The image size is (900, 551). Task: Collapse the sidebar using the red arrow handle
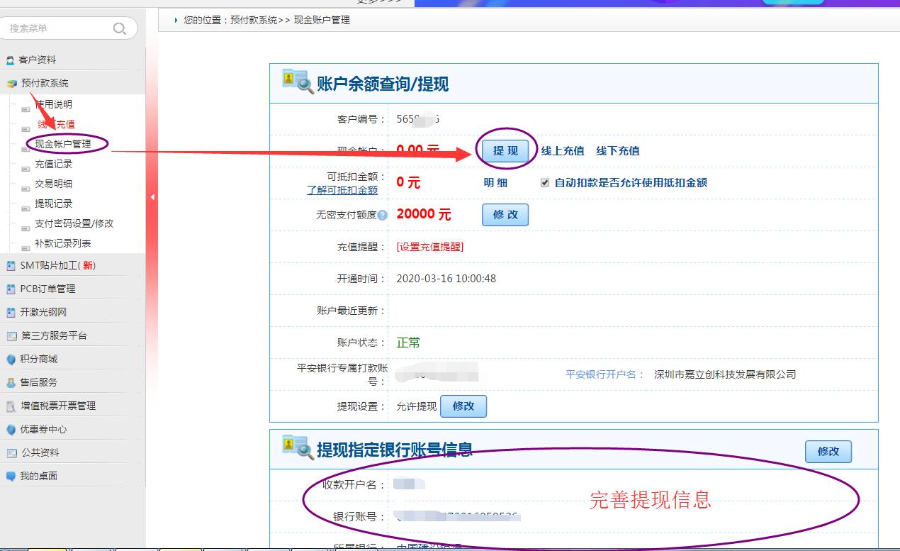pos(152,197)
